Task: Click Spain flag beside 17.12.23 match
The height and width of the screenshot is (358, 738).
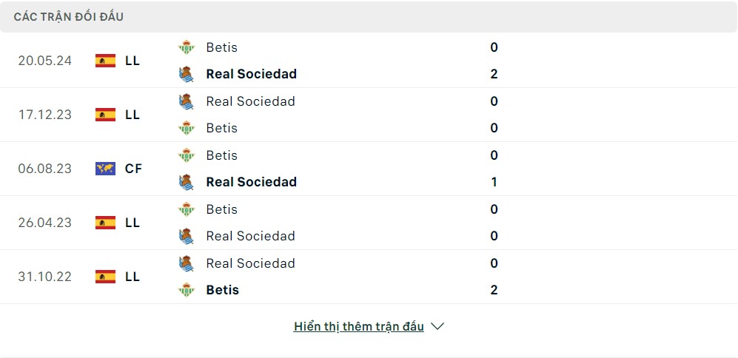Action: (x=105, y=115)
